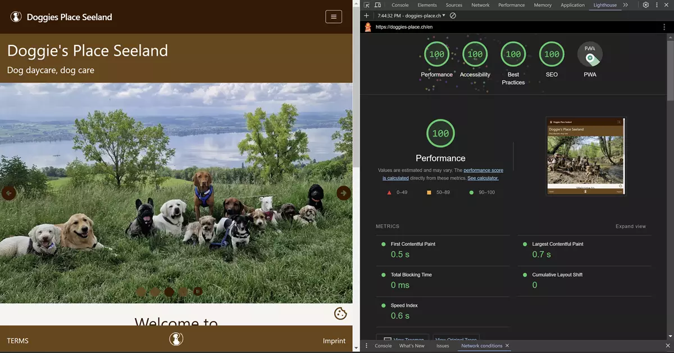This screenshot has width=674, height=353.
Task: Go to previous carousel slide
Action: [8, 193]
